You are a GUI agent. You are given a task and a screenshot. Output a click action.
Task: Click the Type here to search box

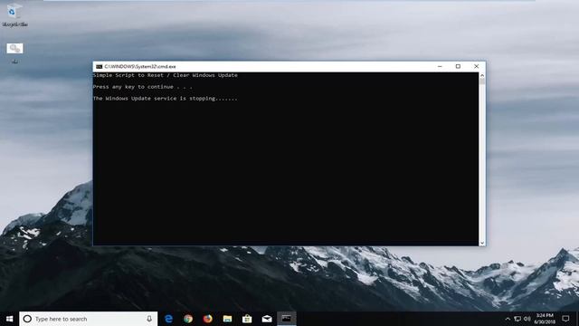pyautogui.click(x=89, y=319)
